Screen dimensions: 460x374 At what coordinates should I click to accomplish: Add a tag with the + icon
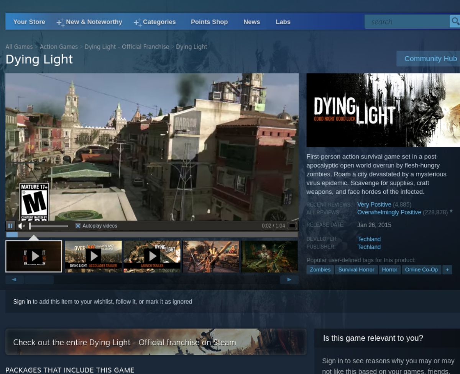[x=447, y=269]
